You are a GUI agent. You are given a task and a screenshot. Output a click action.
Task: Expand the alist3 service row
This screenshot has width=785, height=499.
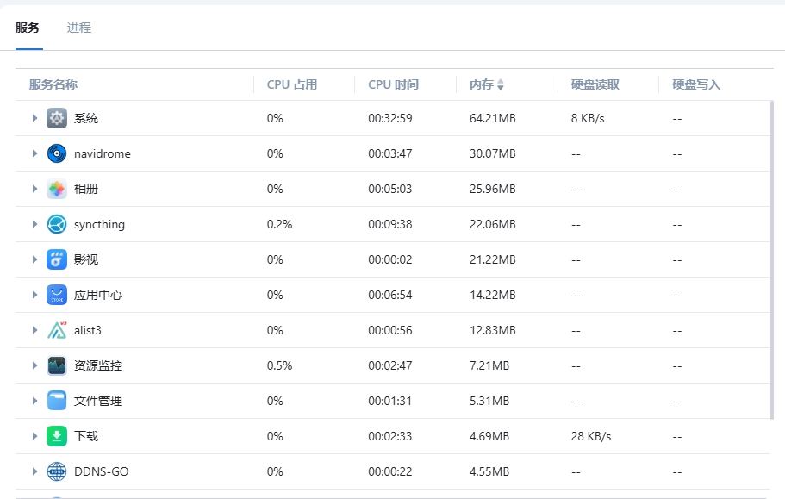click(x=34, y=330)
